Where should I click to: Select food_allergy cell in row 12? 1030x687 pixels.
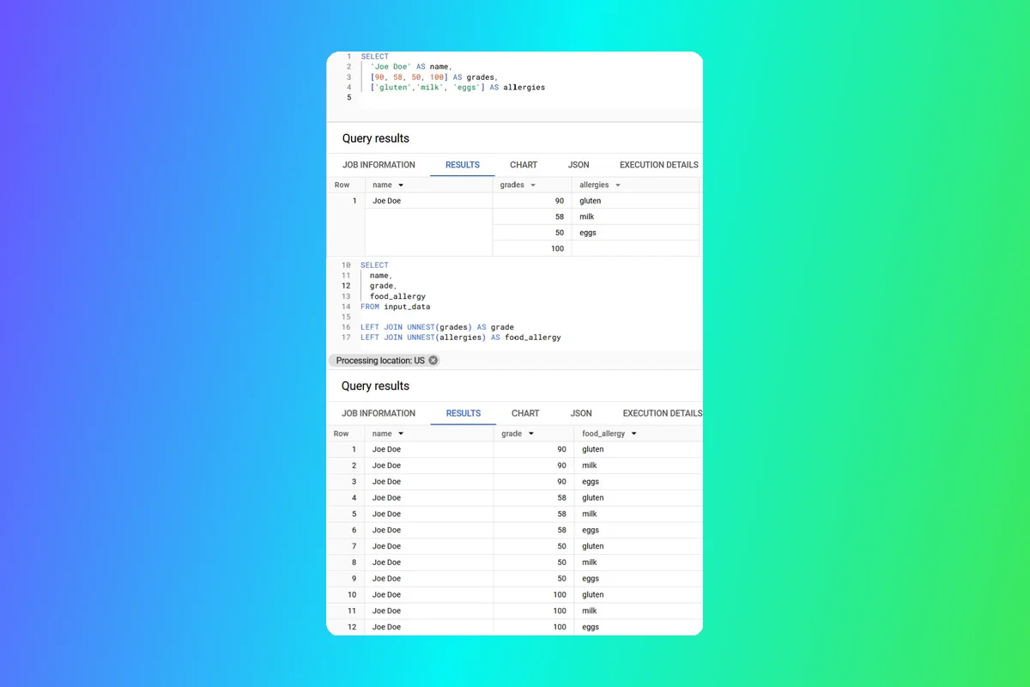click(x=639, y=627)
